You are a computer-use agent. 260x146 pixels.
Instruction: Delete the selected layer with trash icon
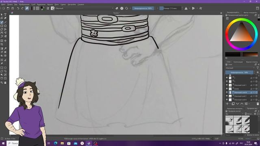(258, 104)
